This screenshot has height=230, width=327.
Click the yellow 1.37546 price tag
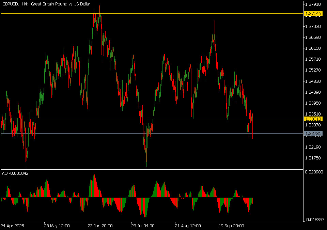(x=313, y=14)
